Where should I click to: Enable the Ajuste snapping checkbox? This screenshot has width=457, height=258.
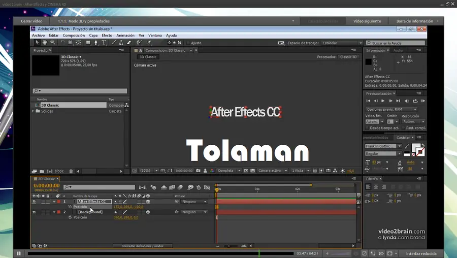[188, 43]
